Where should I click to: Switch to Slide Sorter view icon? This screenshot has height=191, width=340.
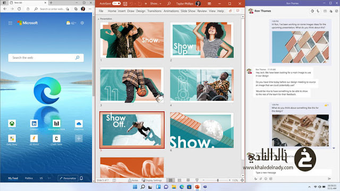tap(180, 180)
